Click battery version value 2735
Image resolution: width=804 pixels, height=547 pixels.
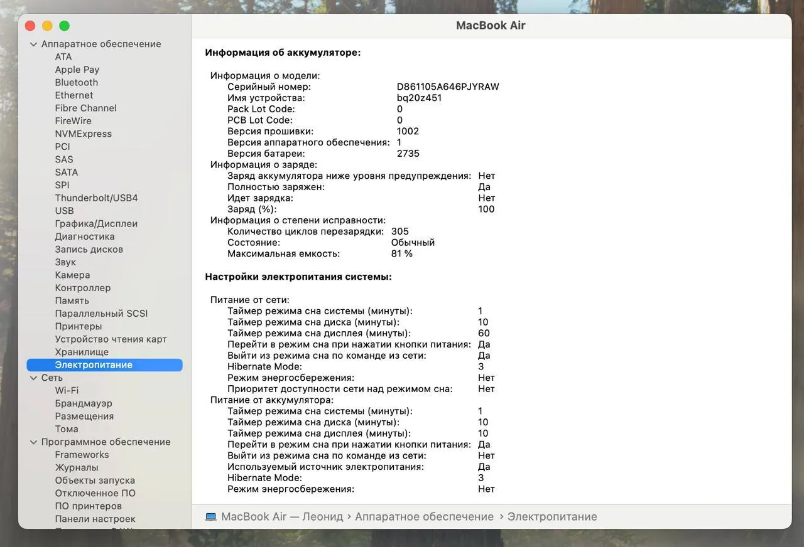tap(408, 154)
